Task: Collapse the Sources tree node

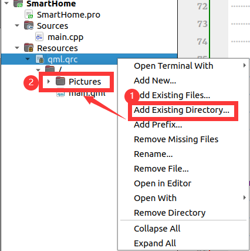Action: pos(17,26)
